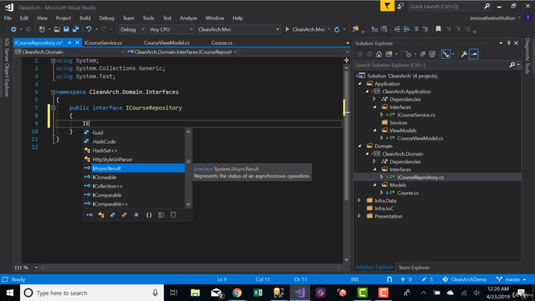Click the Undo toolbar icon
This screenshot has height=301, width=535.
click(x=89, y=29)
